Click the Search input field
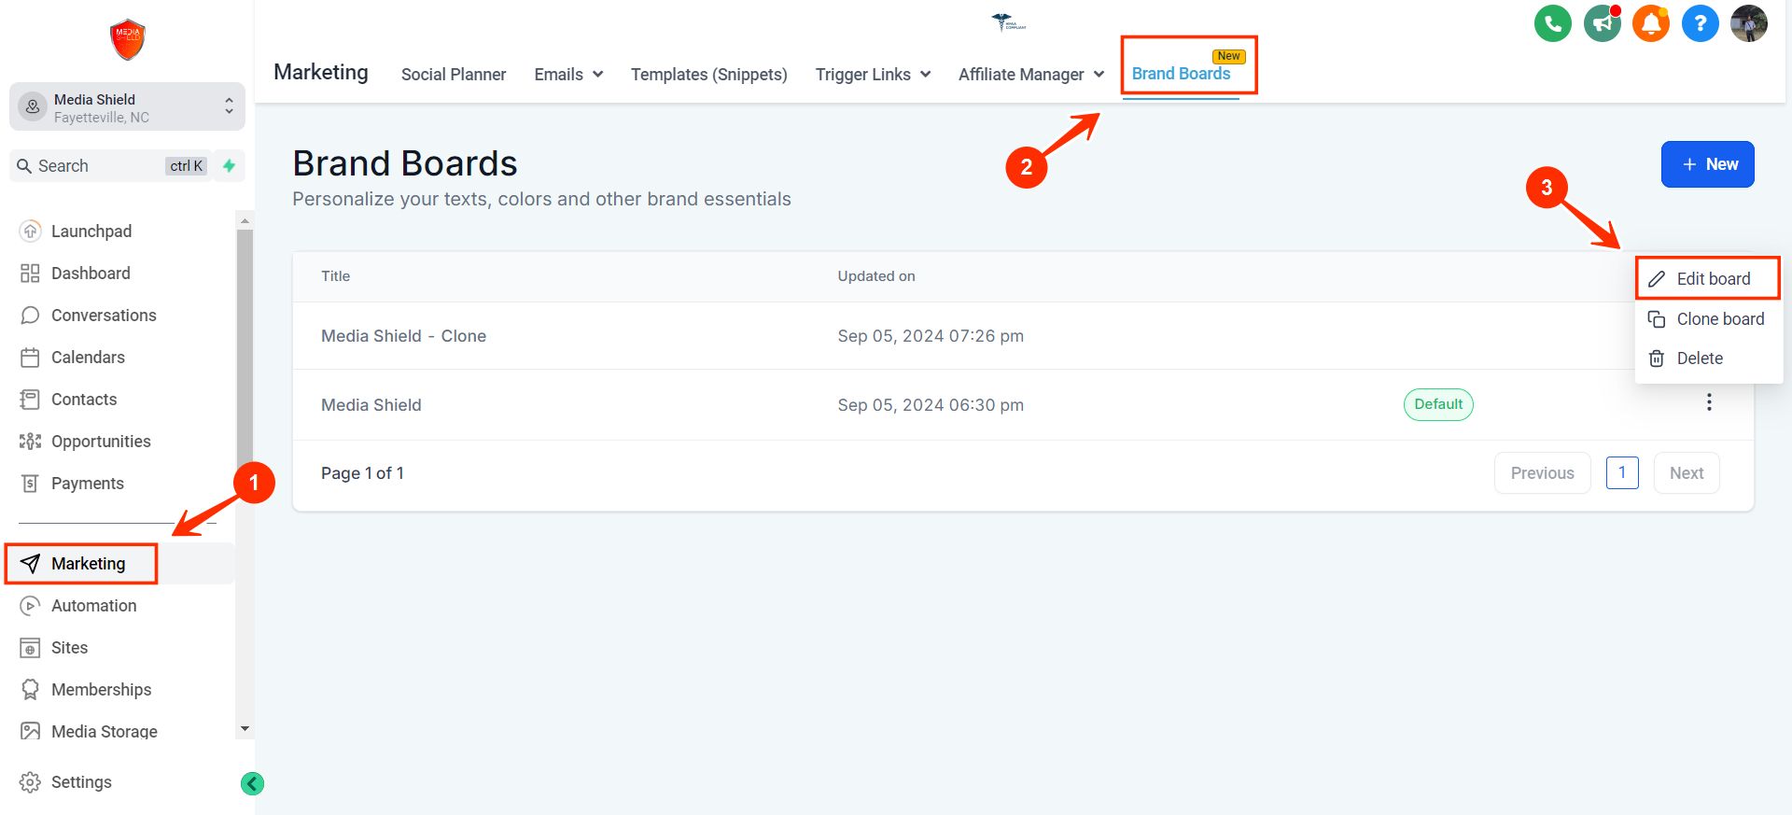 point(110,165)
